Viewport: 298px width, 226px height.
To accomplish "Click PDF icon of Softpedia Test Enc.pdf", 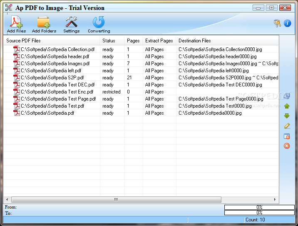I will click(x=17, y=92).
